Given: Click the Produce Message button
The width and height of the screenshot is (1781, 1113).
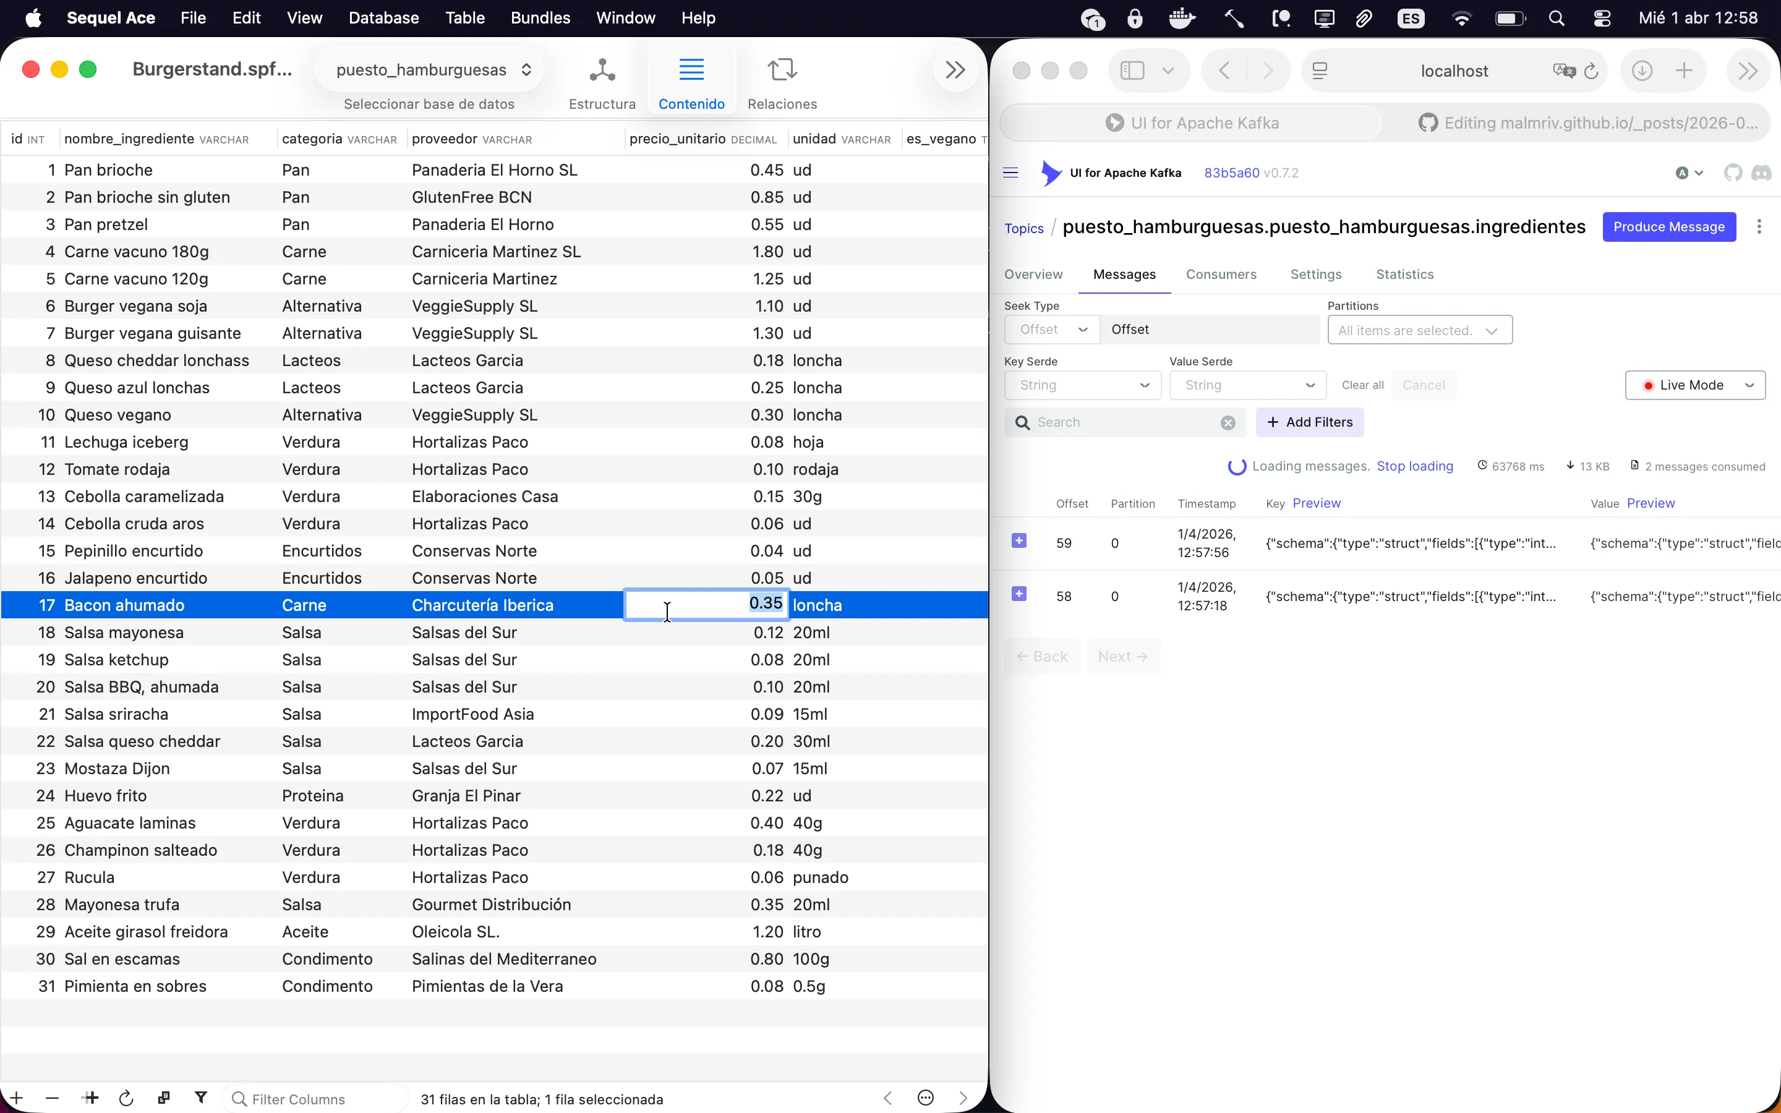Looking at the screenshot, I should pyautogui.click(x=1668, y=227).
